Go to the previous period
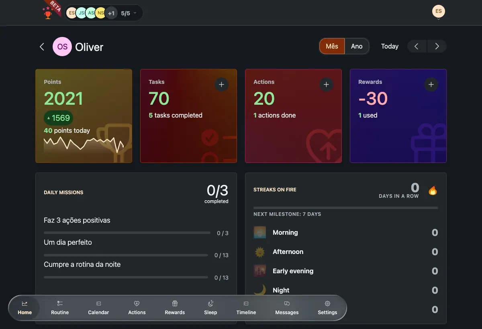Viewport: 482px width, 329px height. click(x=417, y=47)
